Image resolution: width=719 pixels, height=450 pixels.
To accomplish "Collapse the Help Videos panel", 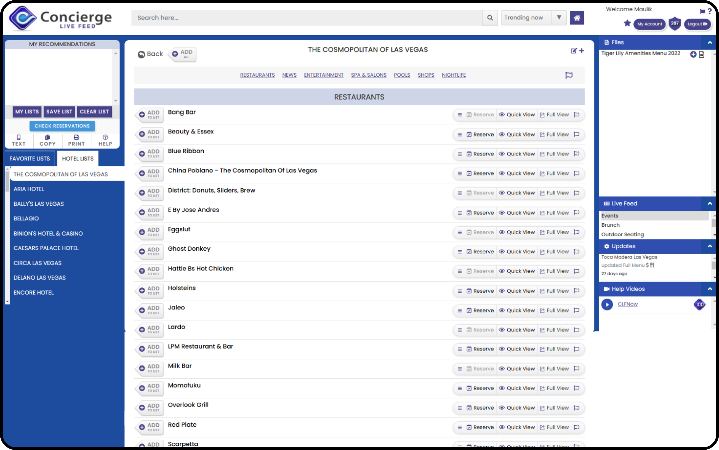I will 710,289.
